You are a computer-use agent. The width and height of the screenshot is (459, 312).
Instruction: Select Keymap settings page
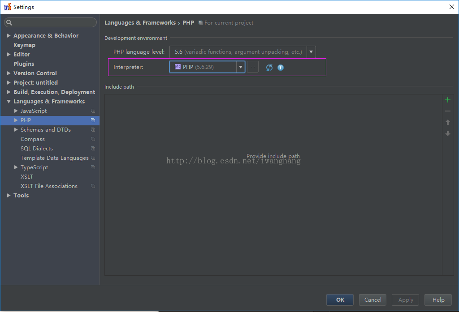[24, 45]
